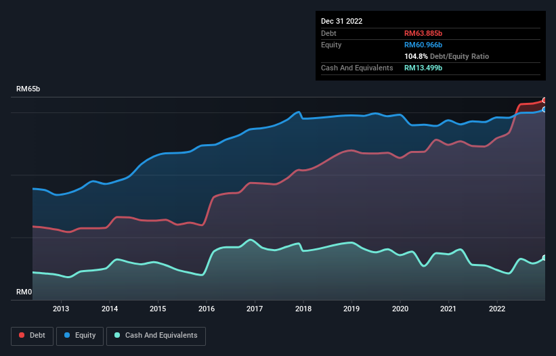Click the Dec 31 2022 tooltip date
The height and width of the screenshot is (356, 556).
tap(341, 21)
